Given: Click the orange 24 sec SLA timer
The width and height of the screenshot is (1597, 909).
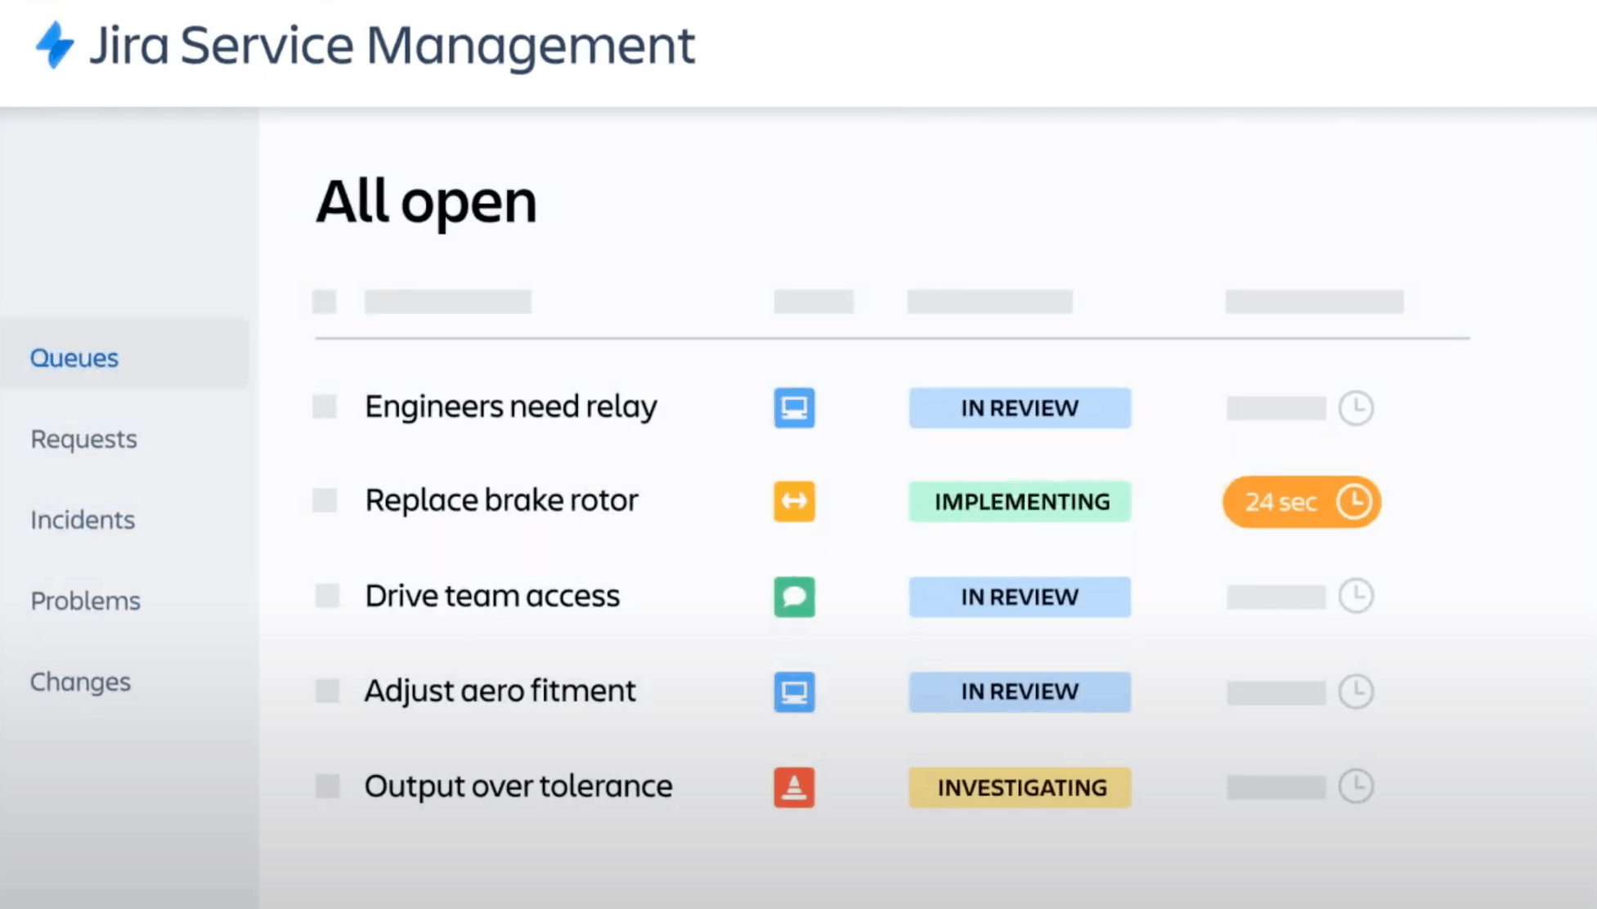Looking at the screenshot, I should tap(1301, 501).
